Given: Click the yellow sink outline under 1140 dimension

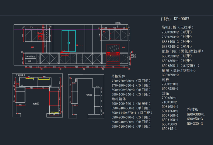Looking at the screenshot, I should click(30, 78).
